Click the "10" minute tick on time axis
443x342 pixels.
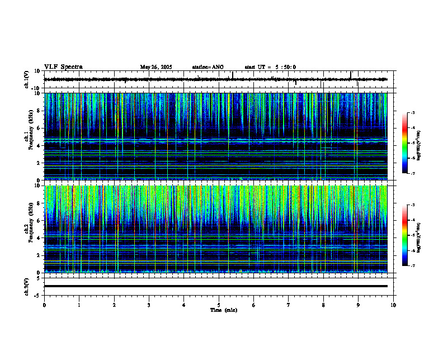[x=393, y=305]
